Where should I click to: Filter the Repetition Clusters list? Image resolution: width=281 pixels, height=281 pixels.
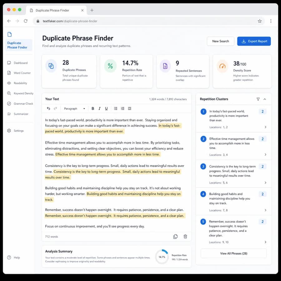[x=258, y=99]
